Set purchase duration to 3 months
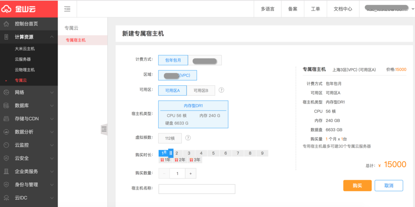The width and height of the screenshot is (415, 207). point(189,153)
